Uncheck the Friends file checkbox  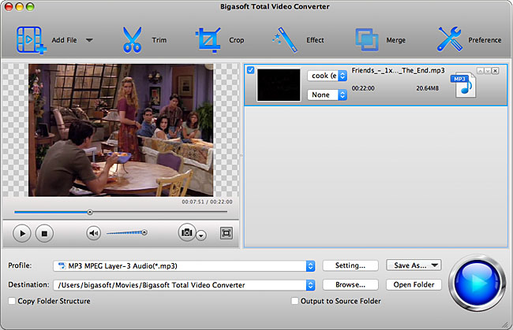[251, 70]
